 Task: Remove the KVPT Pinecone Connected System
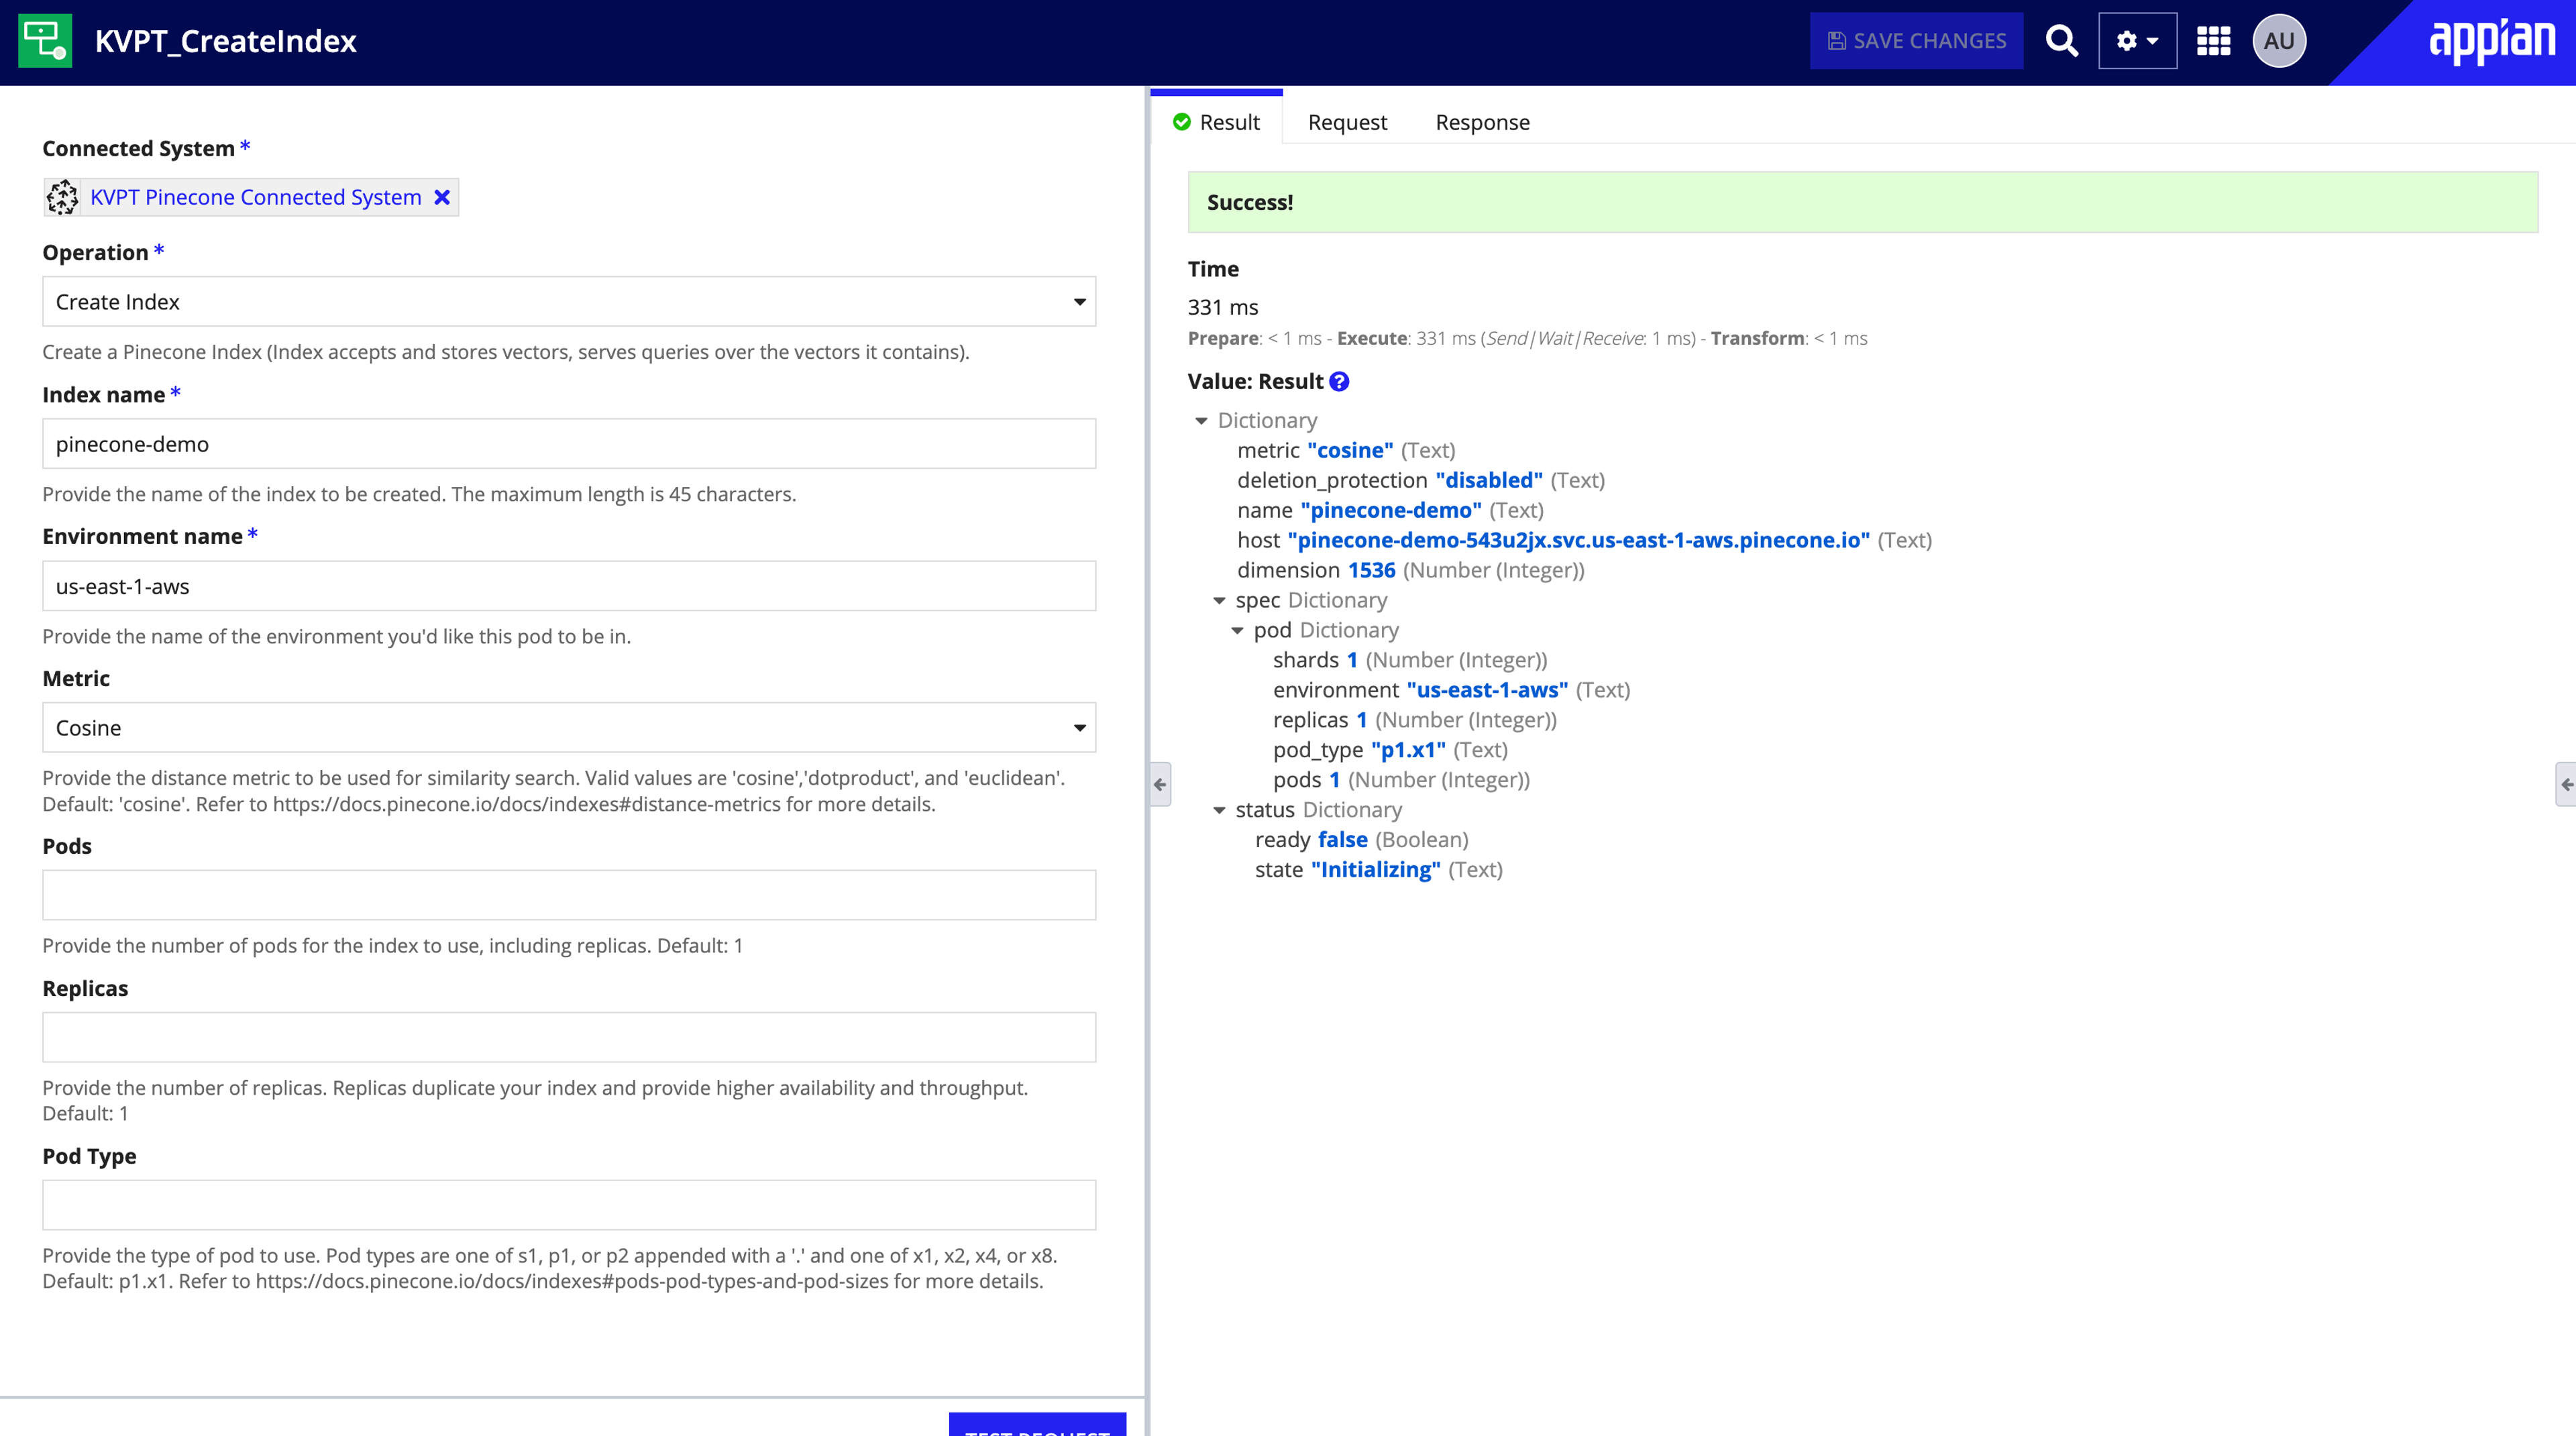[441, 197]
